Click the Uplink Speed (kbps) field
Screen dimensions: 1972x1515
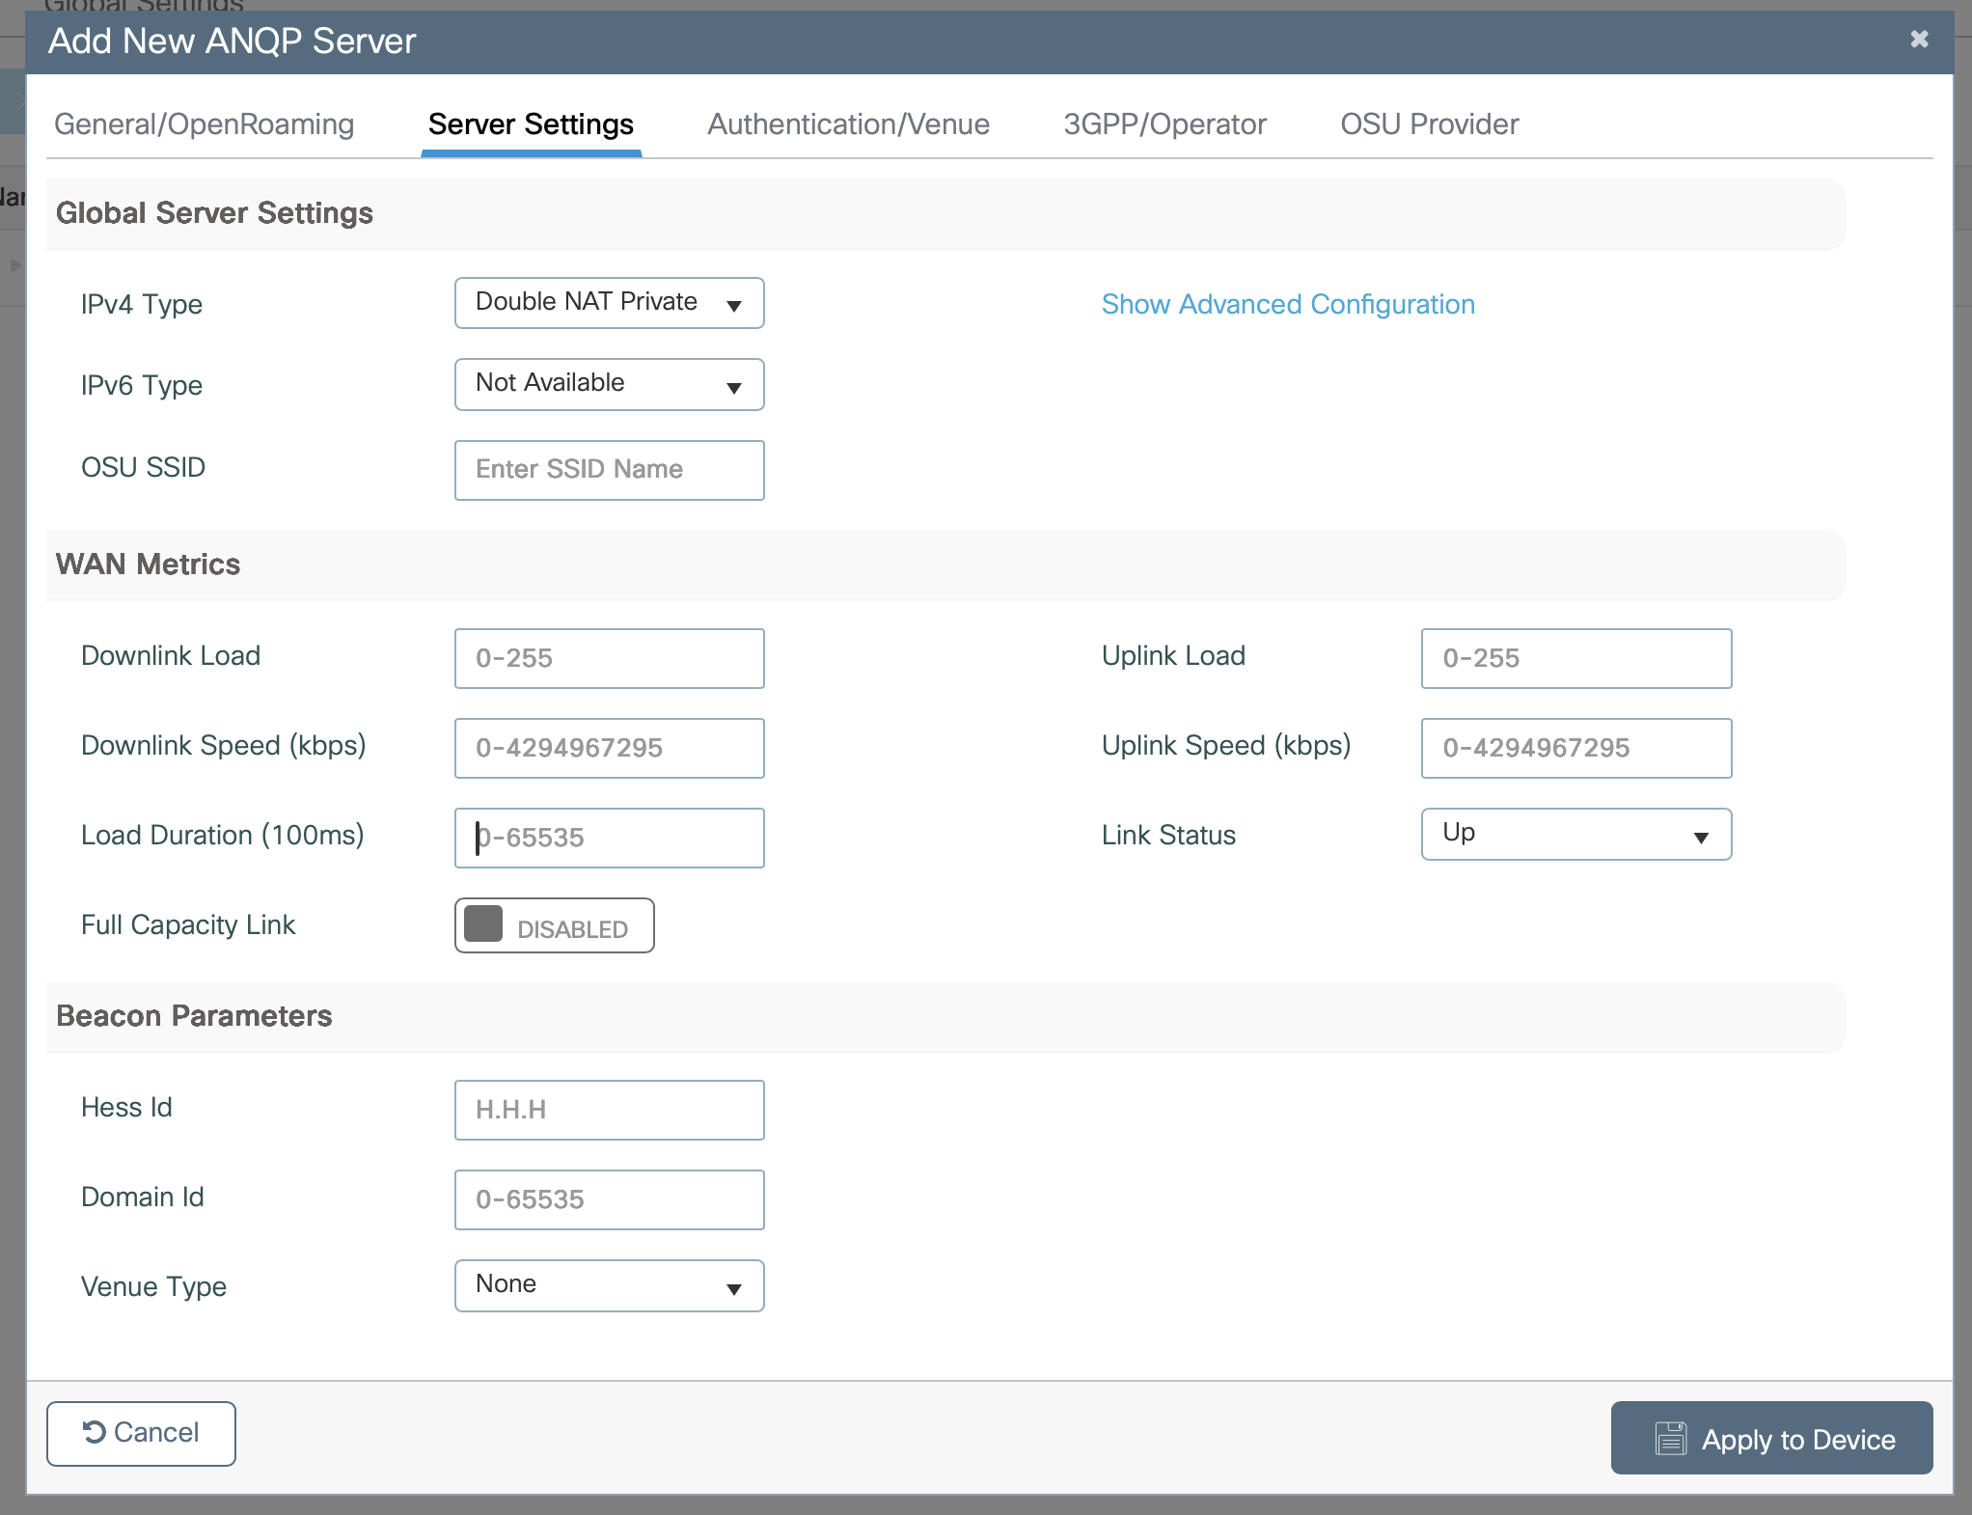pos(1575,748)
